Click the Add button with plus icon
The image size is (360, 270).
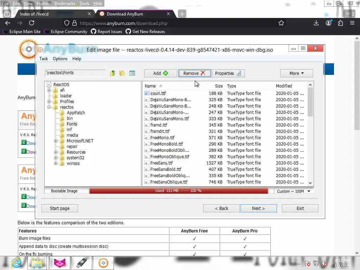[x=160, y=73]
